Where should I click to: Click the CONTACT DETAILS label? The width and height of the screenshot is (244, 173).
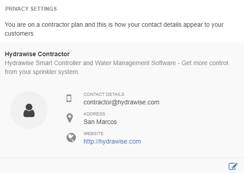click(104, 94)
